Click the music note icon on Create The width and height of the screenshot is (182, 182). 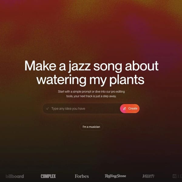pyautogui.click(x=124, y=109)
